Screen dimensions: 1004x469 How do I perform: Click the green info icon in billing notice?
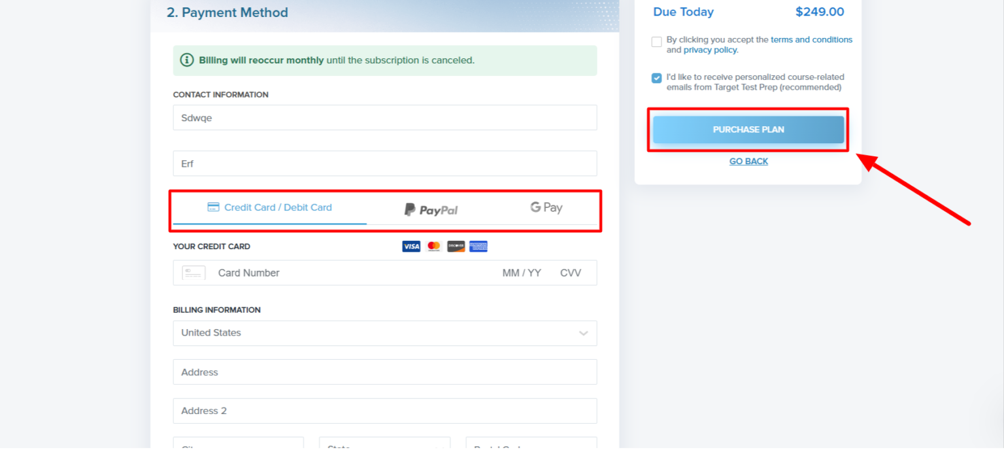tap(187, 60)
